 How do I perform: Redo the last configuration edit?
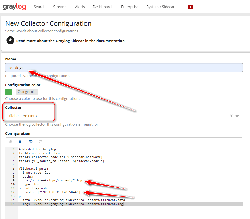40,141
